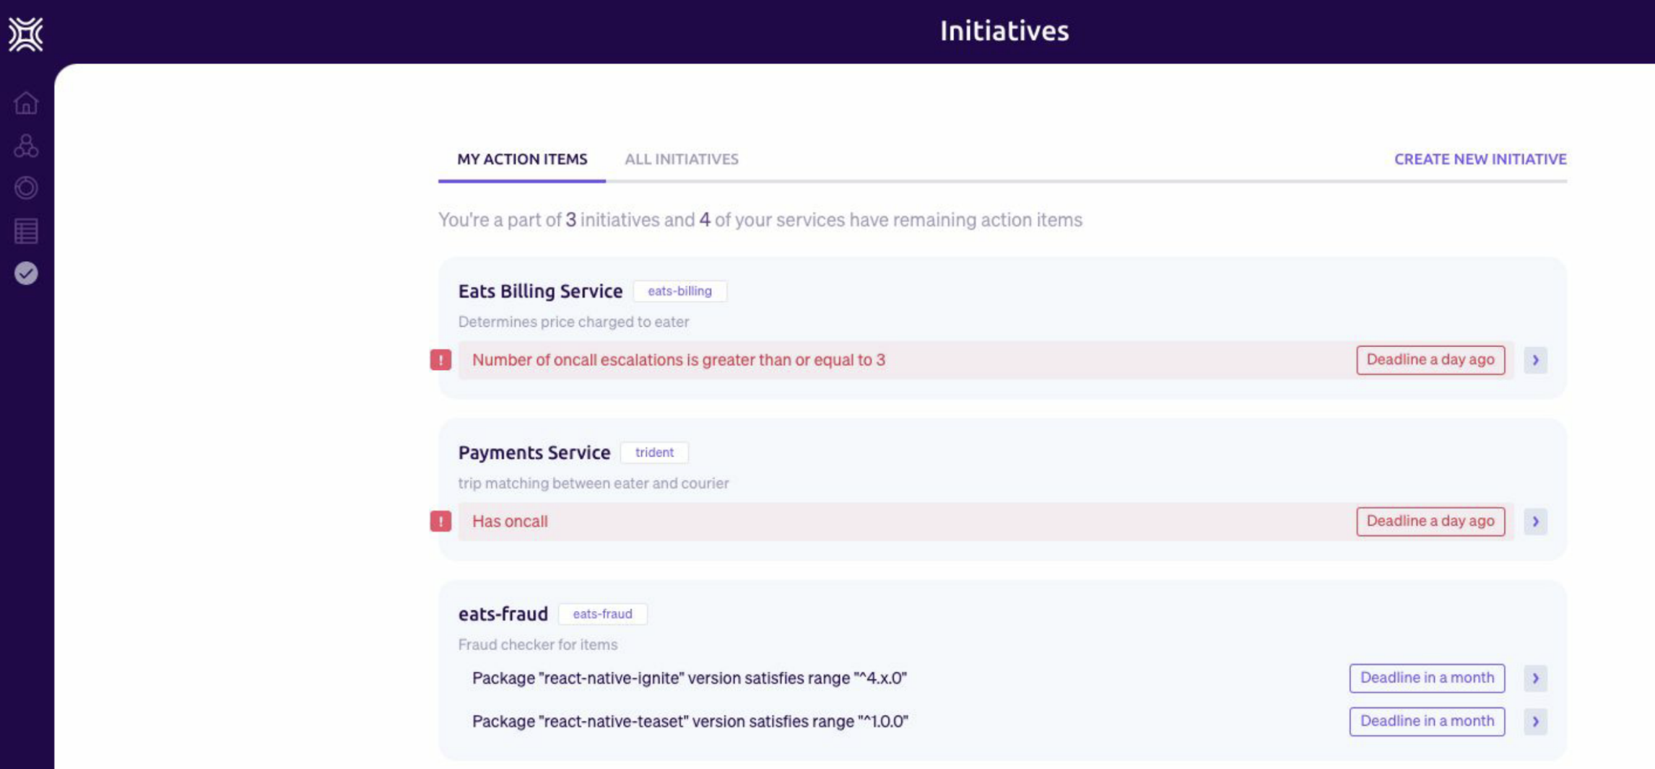
Task: Expand the Has oncall rule chevron
Action: click(1536, 522)
